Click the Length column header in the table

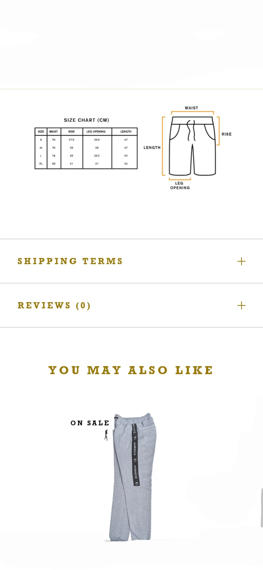tap(126, 132)
